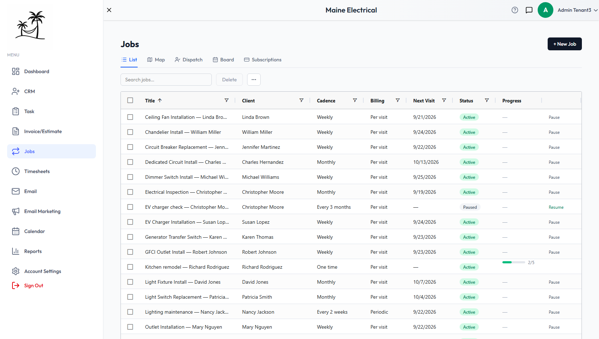Check the Chandelier Install row checkbox
The height and width of the screenshot is (339, 599).
[130, 132]
